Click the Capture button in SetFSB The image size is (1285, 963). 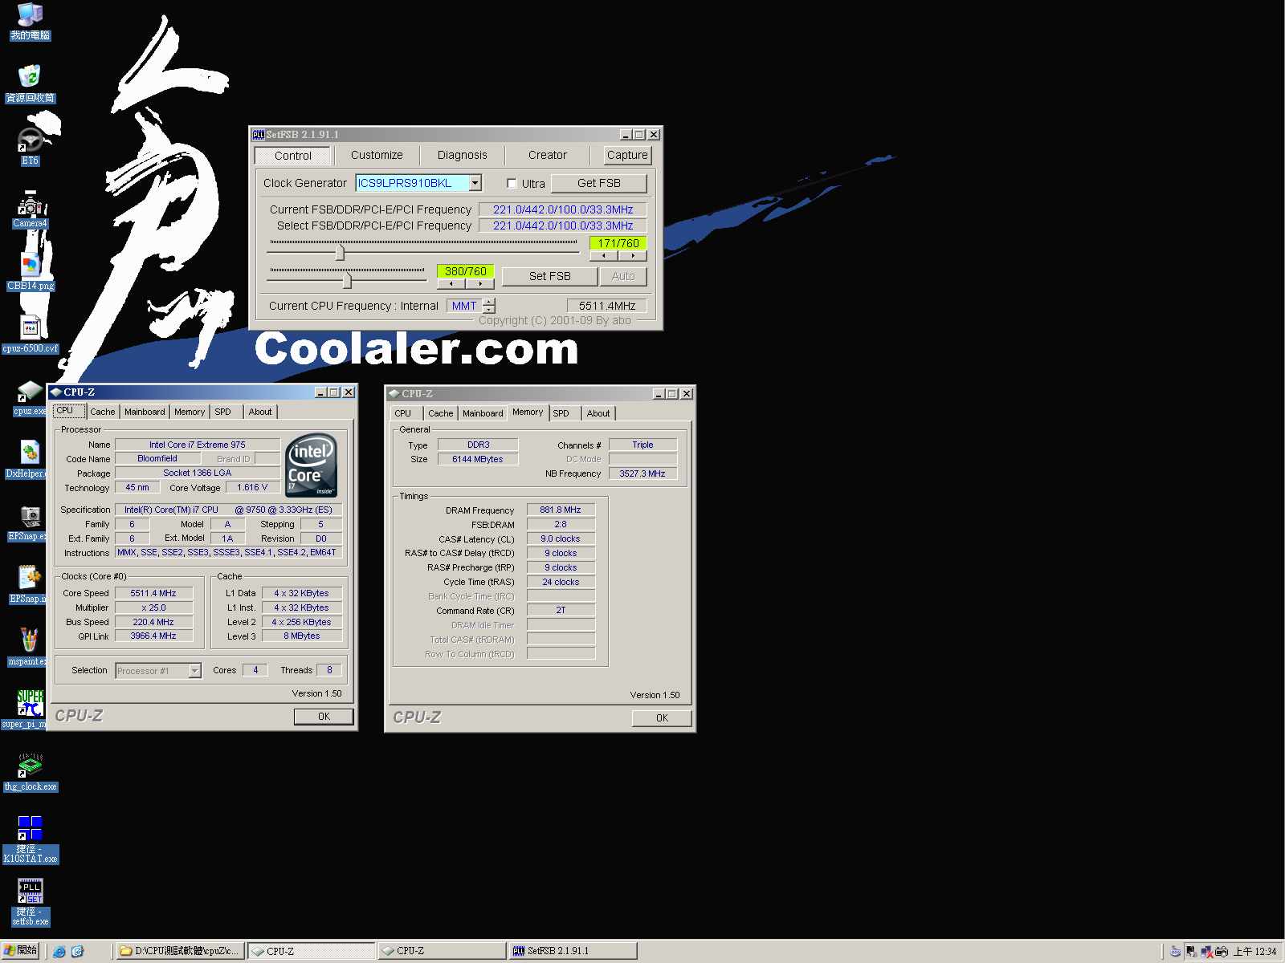coord(627,155)
